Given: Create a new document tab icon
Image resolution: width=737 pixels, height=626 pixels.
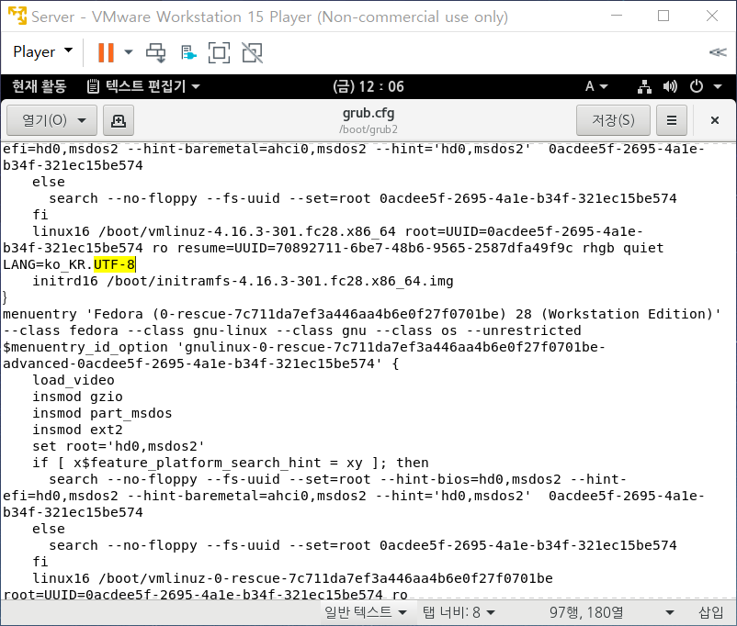Looking at the screenshot, I should [118, 120].
